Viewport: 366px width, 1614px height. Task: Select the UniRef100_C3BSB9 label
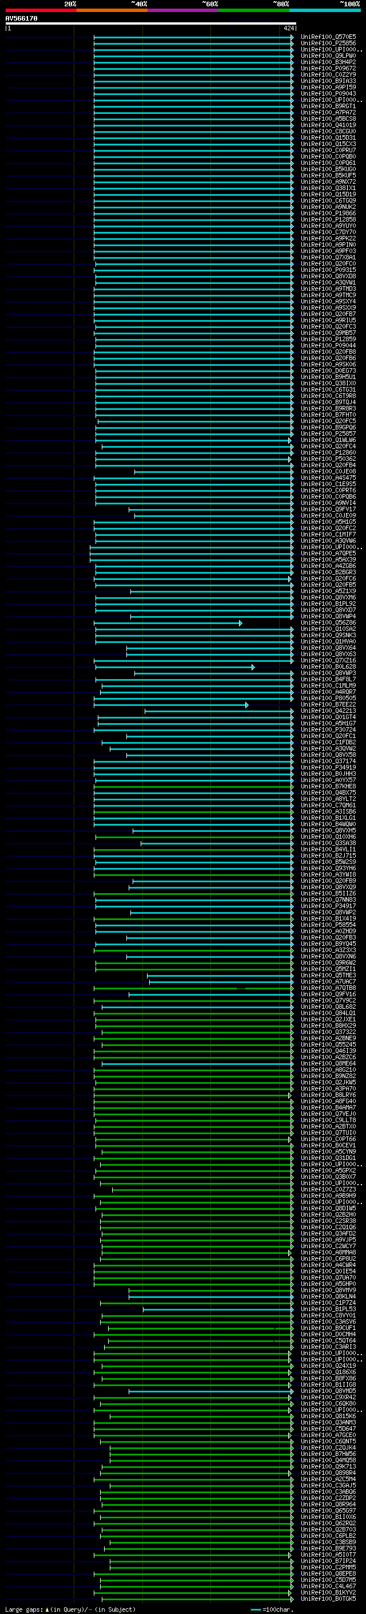[328, 1542]
